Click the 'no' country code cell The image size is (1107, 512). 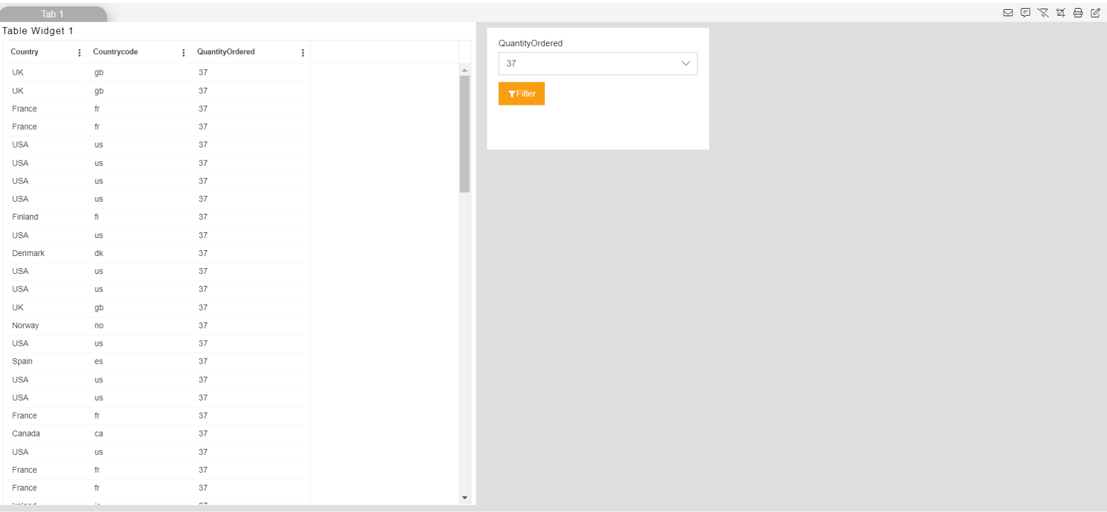click(x=99, y=326)
